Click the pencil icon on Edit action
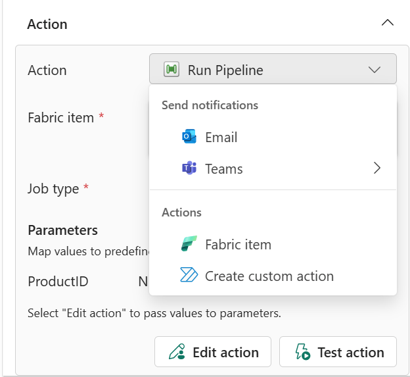This screenshot has width=410, height=377. pyautogui.click(x=176, y=352)
